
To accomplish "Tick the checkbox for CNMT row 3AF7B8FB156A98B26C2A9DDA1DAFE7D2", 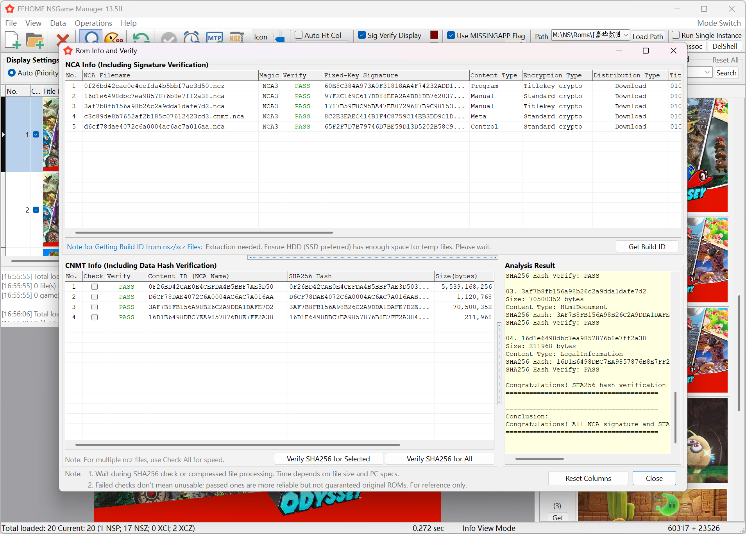I will 95,307.
